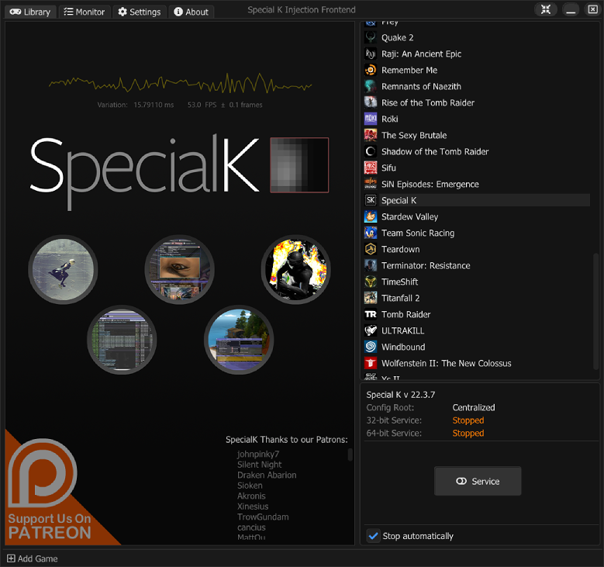The height and width of the screenshot is (567, 604).
Task: Click the Quake 2 game icon
Action: 371,37
